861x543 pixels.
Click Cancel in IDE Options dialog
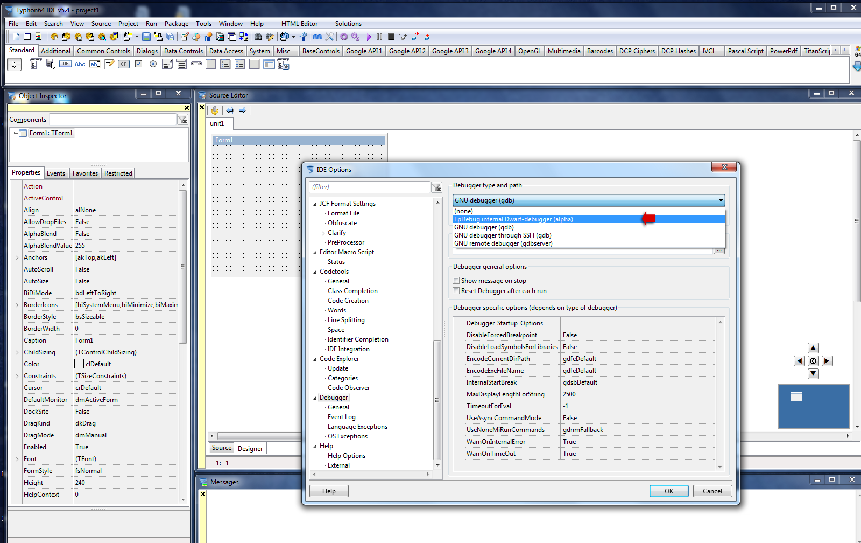point(712,491)
